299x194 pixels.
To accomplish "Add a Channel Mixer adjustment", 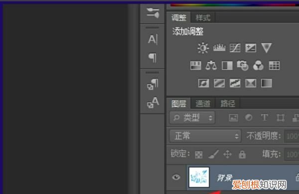I will (x=258, y=65).
